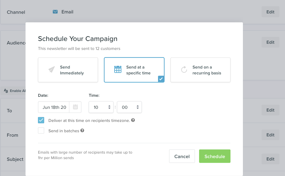
Task: Click the Email envelope icon in Channel row
Action: 55,12
